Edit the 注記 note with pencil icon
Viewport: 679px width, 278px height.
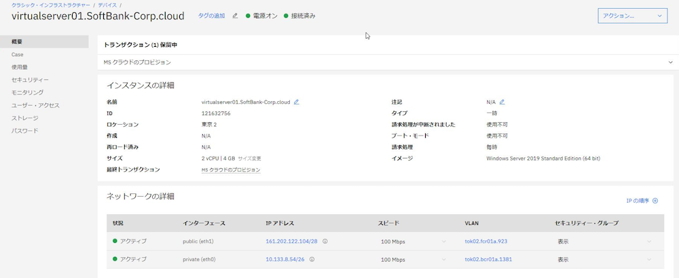(502, 102)
